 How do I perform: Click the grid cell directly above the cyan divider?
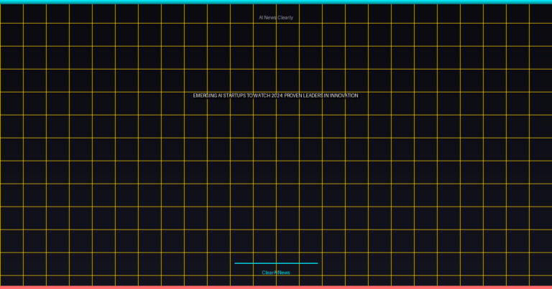[x=264, y=241]
